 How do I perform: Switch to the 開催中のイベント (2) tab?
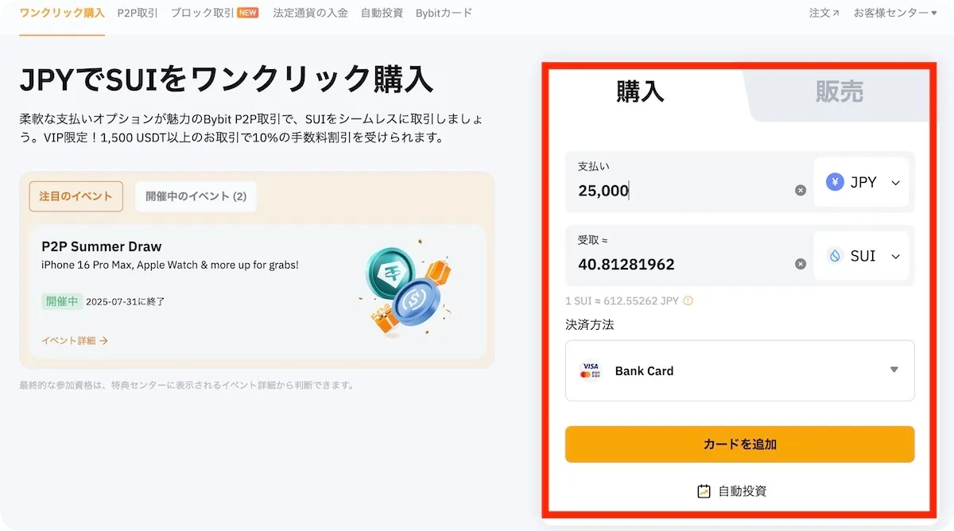pos(196,196)
